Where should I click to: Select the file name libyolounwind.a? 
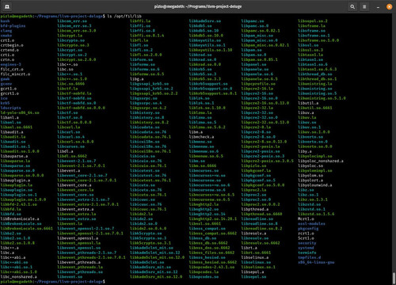[x=315, y=185]
